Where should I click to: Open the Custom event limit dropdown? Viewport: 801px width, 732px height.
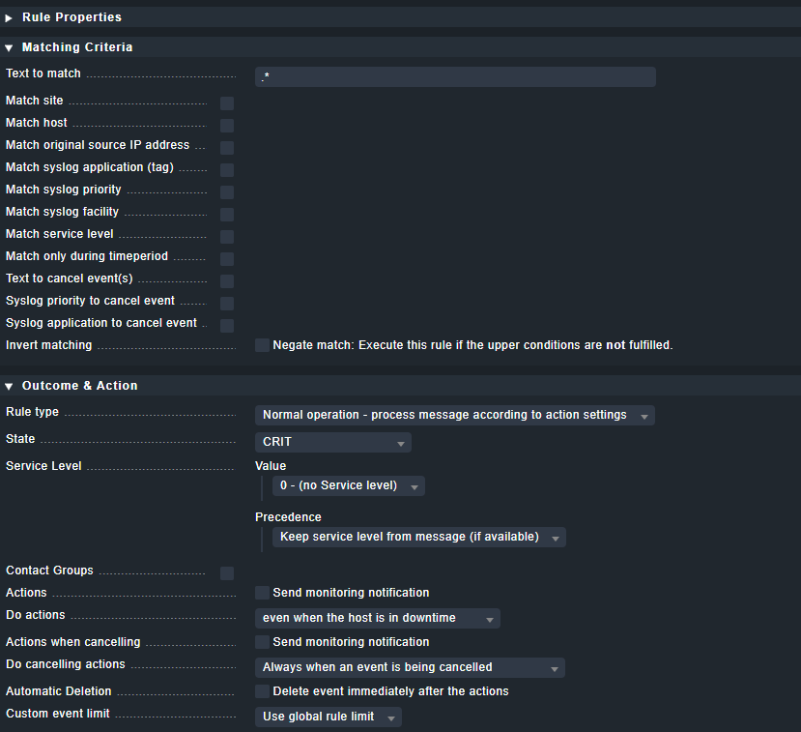pos(328,717)
